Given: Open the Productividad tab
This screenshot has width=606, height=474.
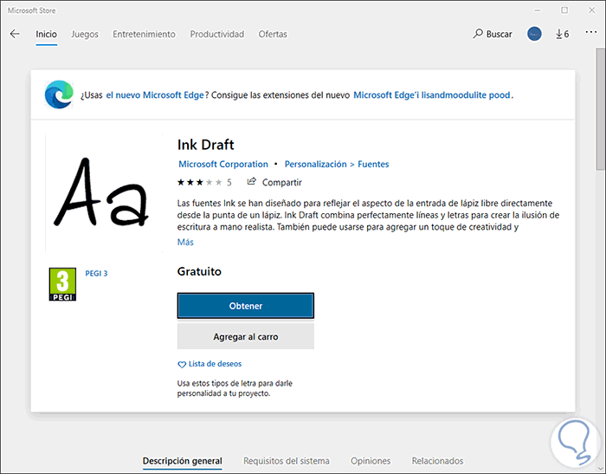Looking at the screenshot, I should pos(216,34).
